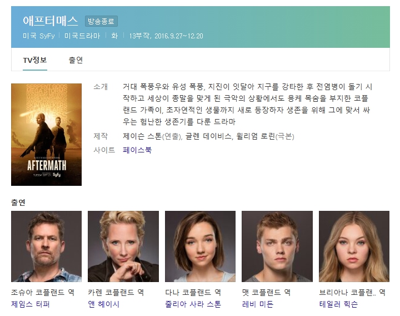Click the 출연 section heading above the cast photos
The height and width of the screenshot is (316, 400).
pos(18,203)
